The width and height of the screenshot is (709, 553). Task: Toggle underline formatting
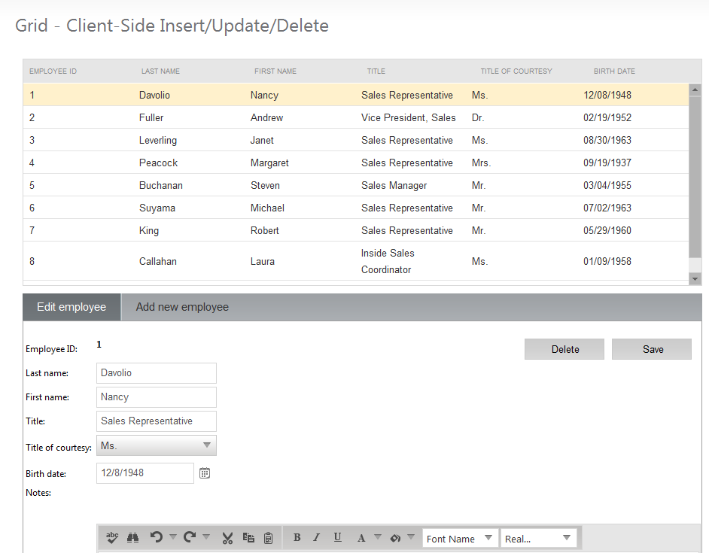pyautogui.click(x=337, y=537)
